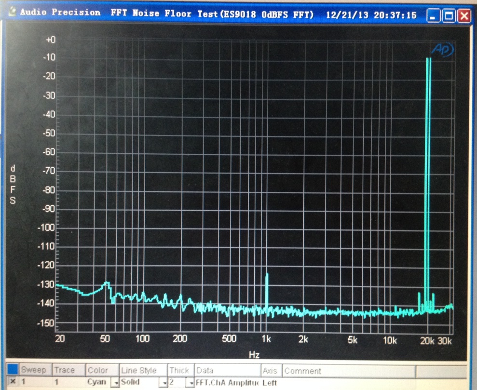Click the Comment column header
Viewport: 477px width, 390px height.
click(349, 371)
